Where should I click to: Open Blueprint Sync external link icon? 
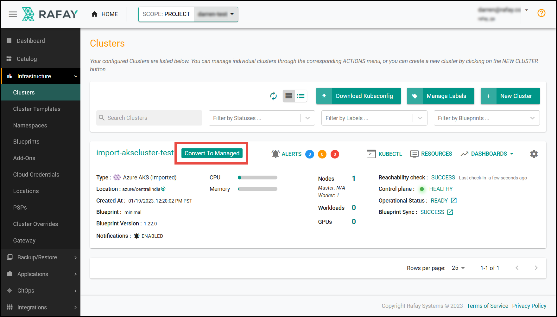450,212
